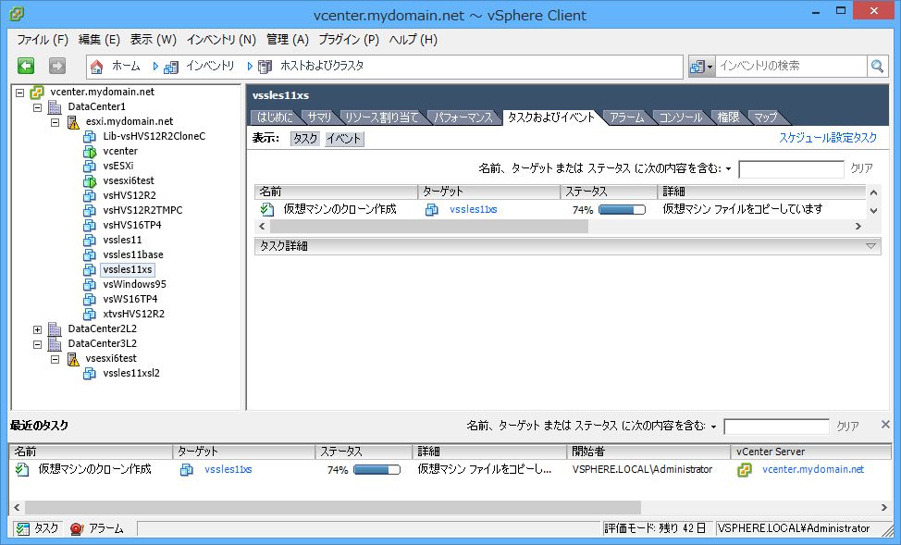
Task: Click the DataCenter2L2 datacenter icon
Action: pyautogui.click(x=55, y=329)
